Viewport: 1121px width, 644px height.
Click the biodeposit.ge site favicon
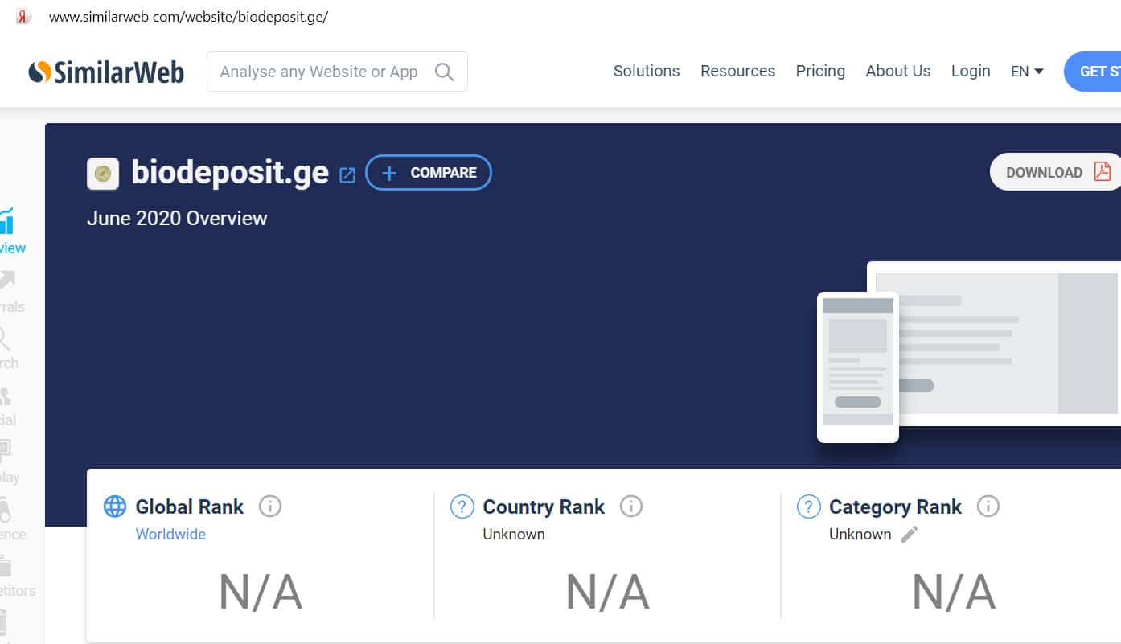pos(103,174)
